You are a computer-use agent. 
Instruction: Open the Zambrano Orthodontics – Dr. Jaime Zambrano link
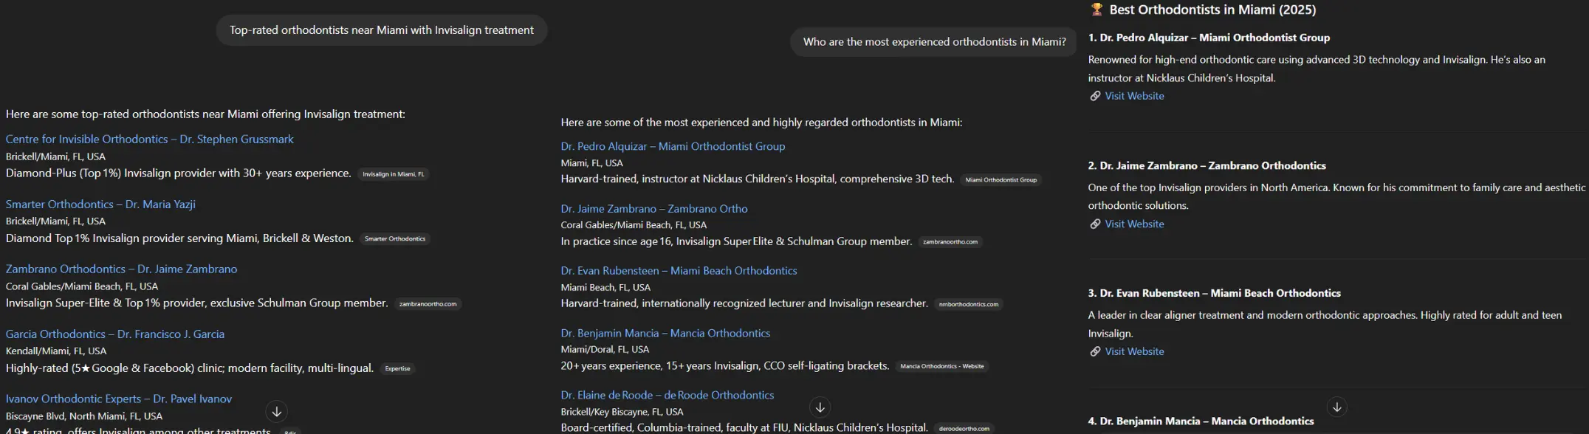pos(122,269)
